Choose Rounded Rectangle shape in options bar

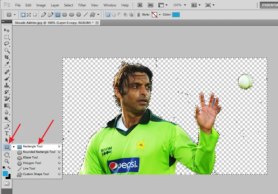(x=65, y=15)
